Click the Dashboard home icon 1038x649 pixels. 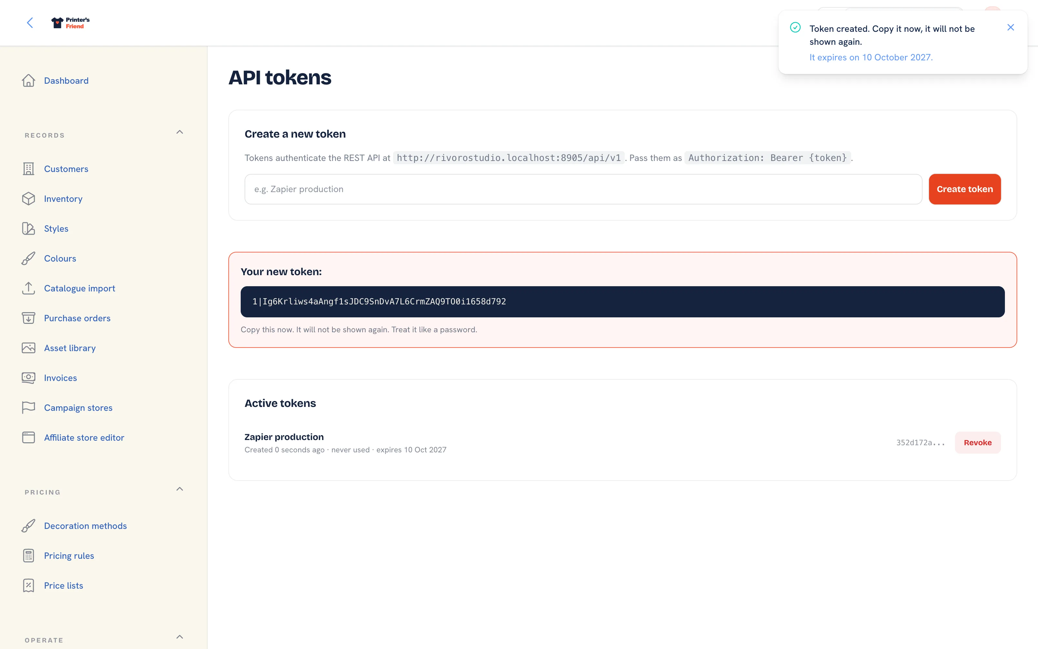28,81
